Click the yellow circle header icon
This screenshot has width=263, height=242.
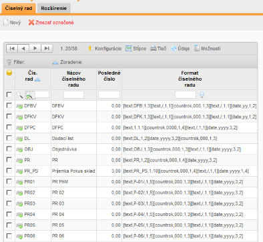pyautogui.click(x=9, y=73)
